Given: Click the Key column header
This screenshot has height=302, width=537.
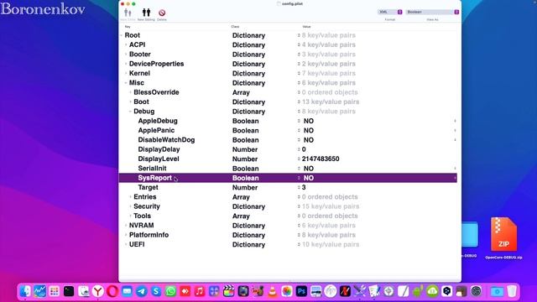Looking at the screenshot, I should 128,27.
